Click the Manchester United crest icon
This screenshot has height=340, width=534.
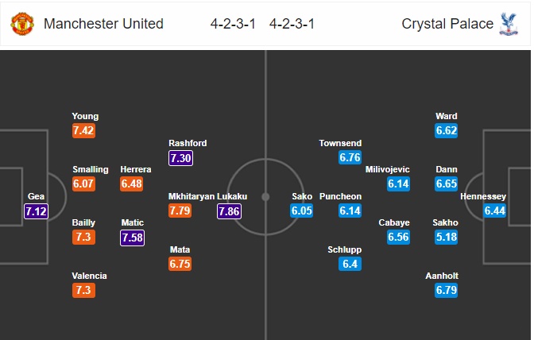click(x=22, y=24)
